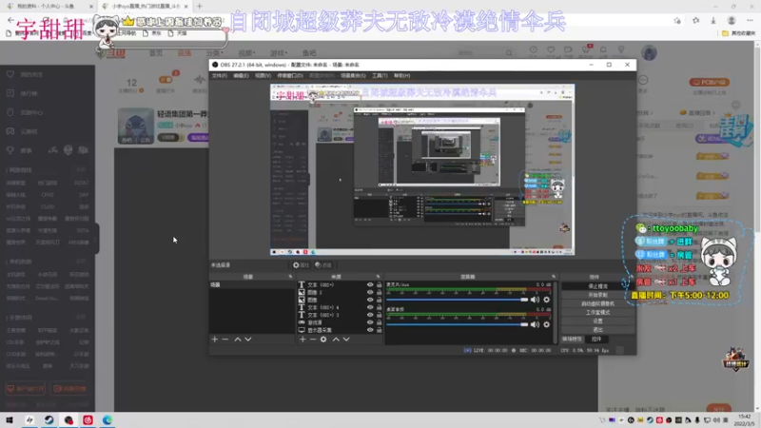Image resolution: width=761 pixels, height=428 pixels.
Task: Open the Rankings sidebar icon
Action: 10,93
